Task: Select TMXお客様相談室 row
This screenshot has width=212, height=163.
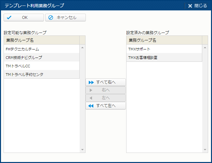Action: click(x=164, y=58)
